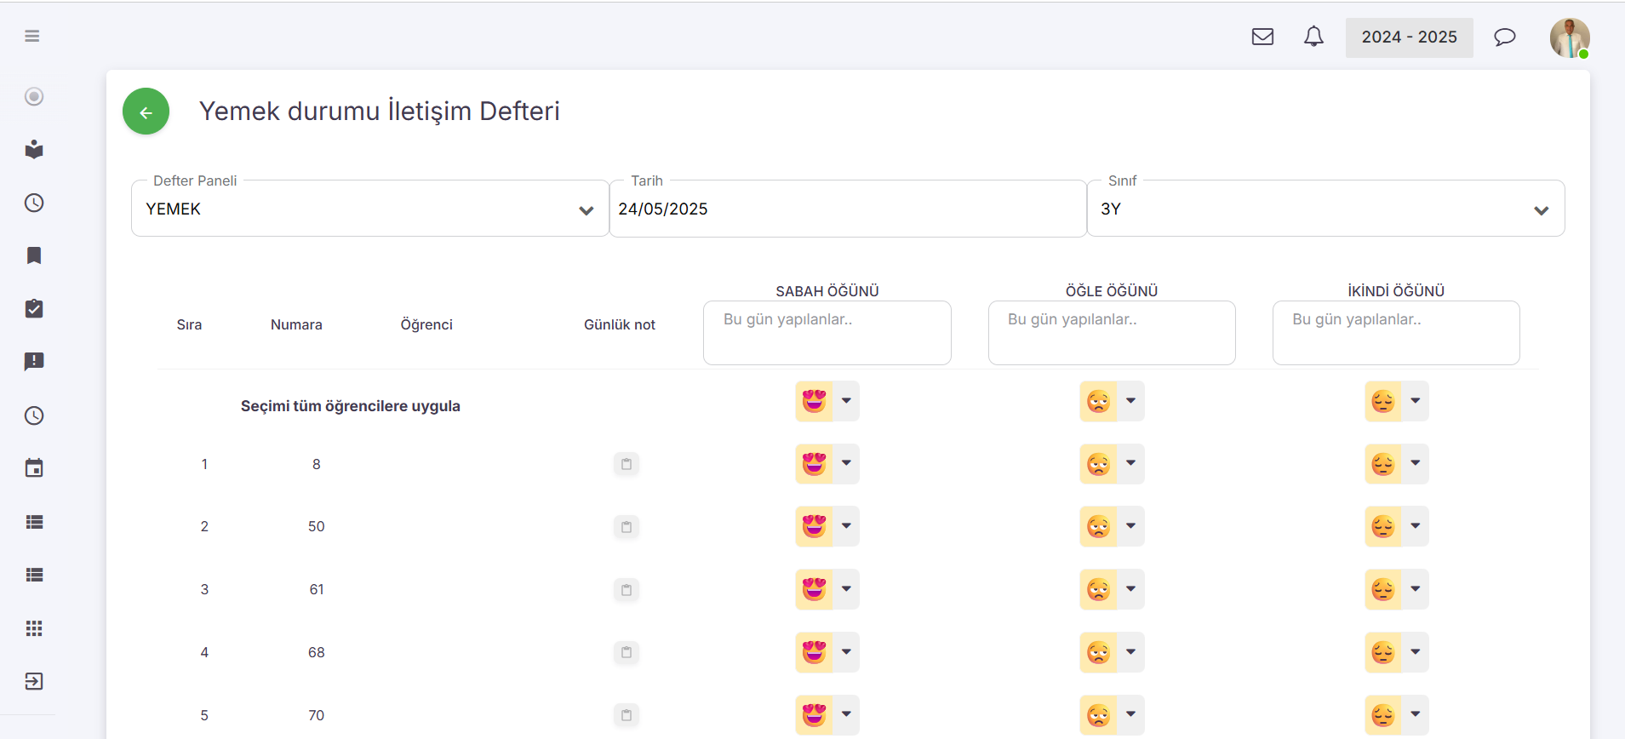The height and width of the screenshot is (739, 1625).
Task: Open daily note for student number 61
Action: [627, 590]
